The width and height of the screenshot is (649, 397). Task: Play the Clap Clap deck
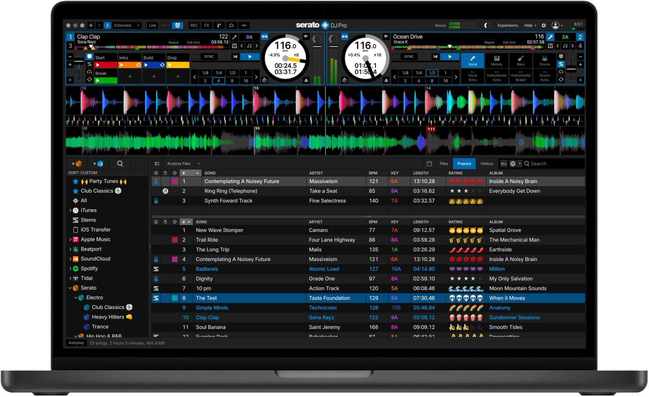pyautogui.click(x=250, y=57)
